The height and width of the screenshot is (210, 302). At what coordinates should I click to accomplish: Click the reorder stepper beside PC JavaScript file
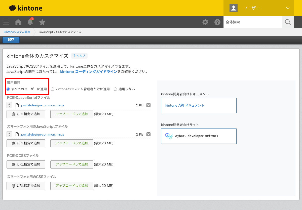click(9, 105)
